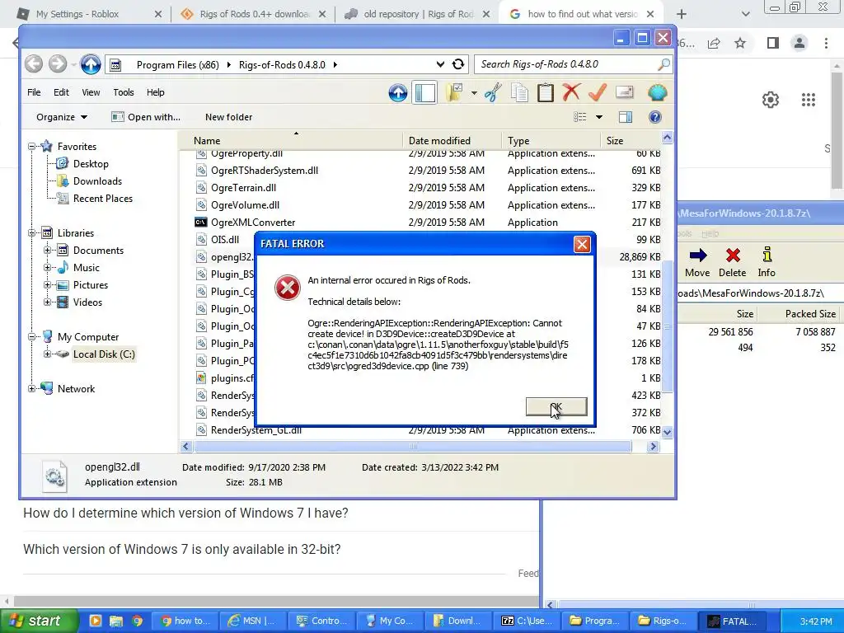Click New folder button
Viewport: 844px width, 633px height.
tap(229, 117)
